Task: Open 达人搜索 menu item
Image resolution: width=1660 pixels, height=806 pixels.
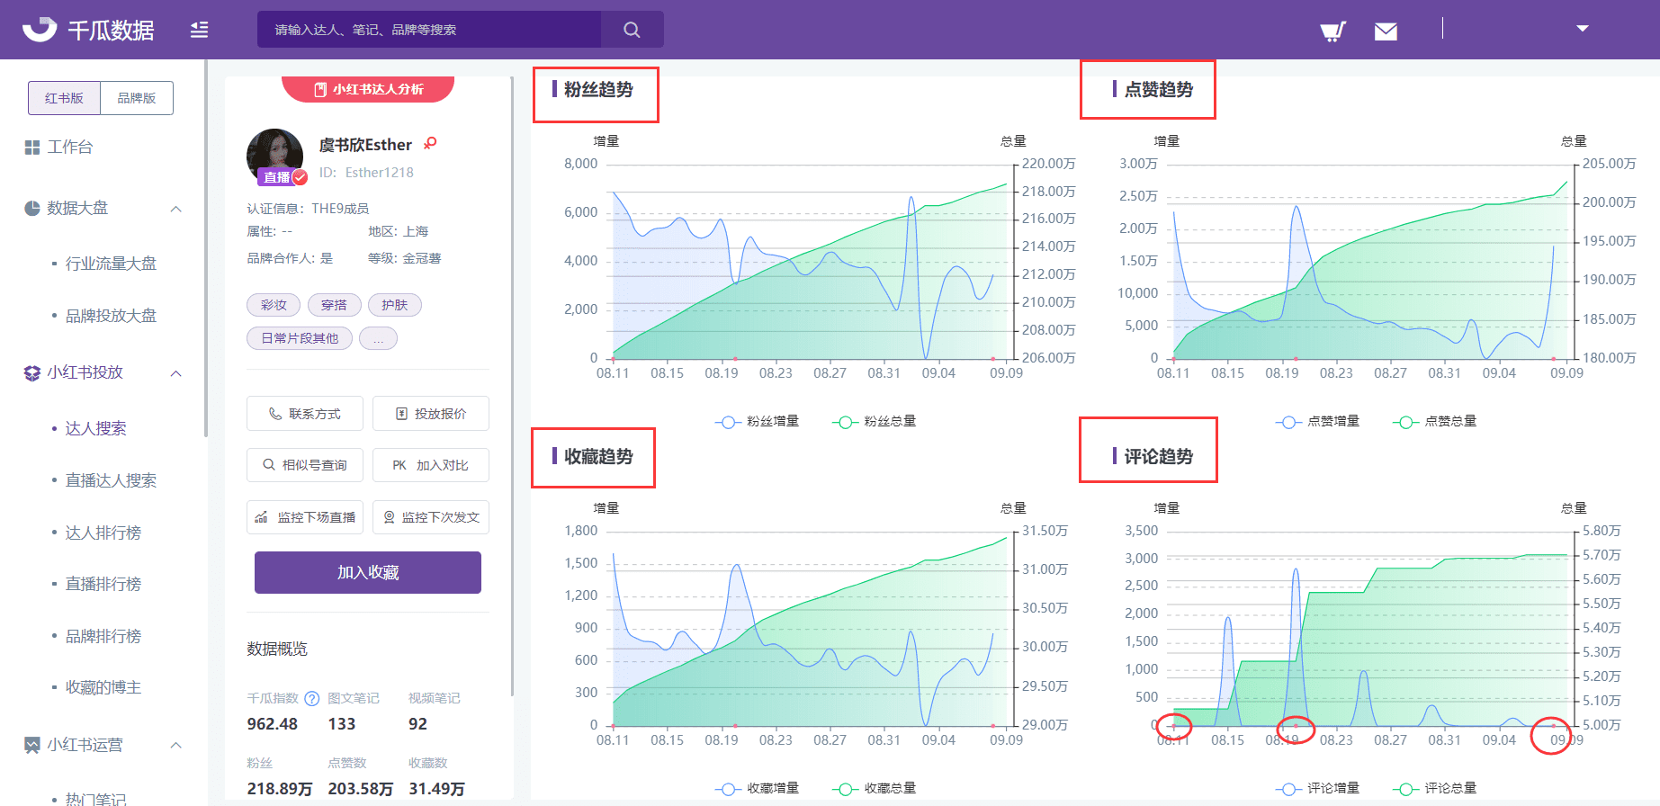Action: [95, 428]
